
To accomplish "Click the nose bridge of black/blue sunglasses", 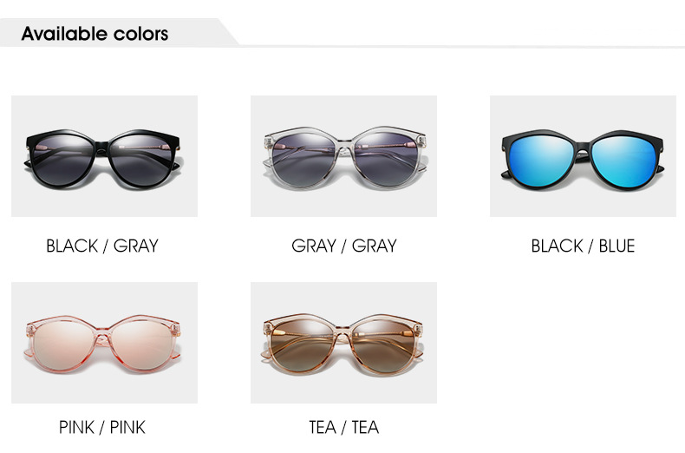I will (x=583, y=152).
